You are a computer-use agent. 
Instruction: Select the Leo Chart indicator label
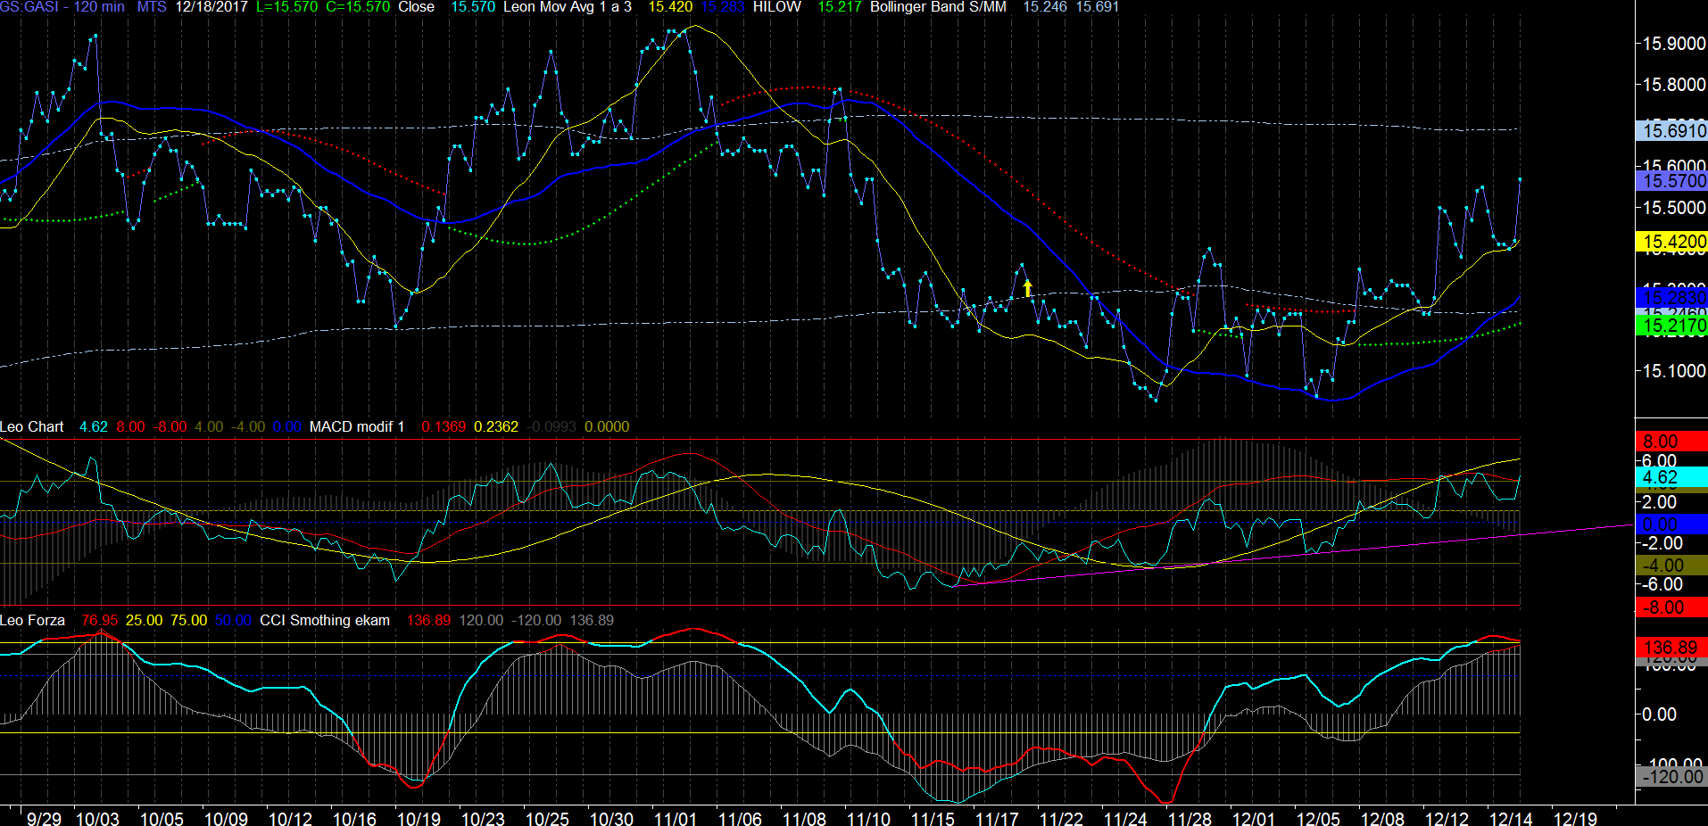[x=32, y=427]
